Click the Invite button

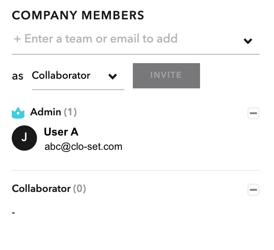[166, 76]
